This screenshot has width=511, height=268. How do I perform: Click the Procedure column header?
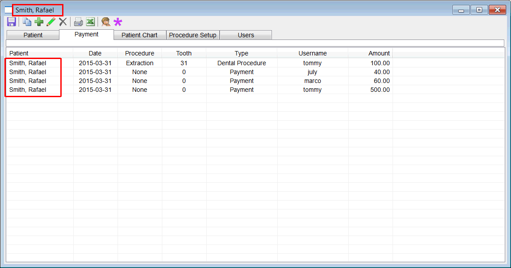(139, 53)
